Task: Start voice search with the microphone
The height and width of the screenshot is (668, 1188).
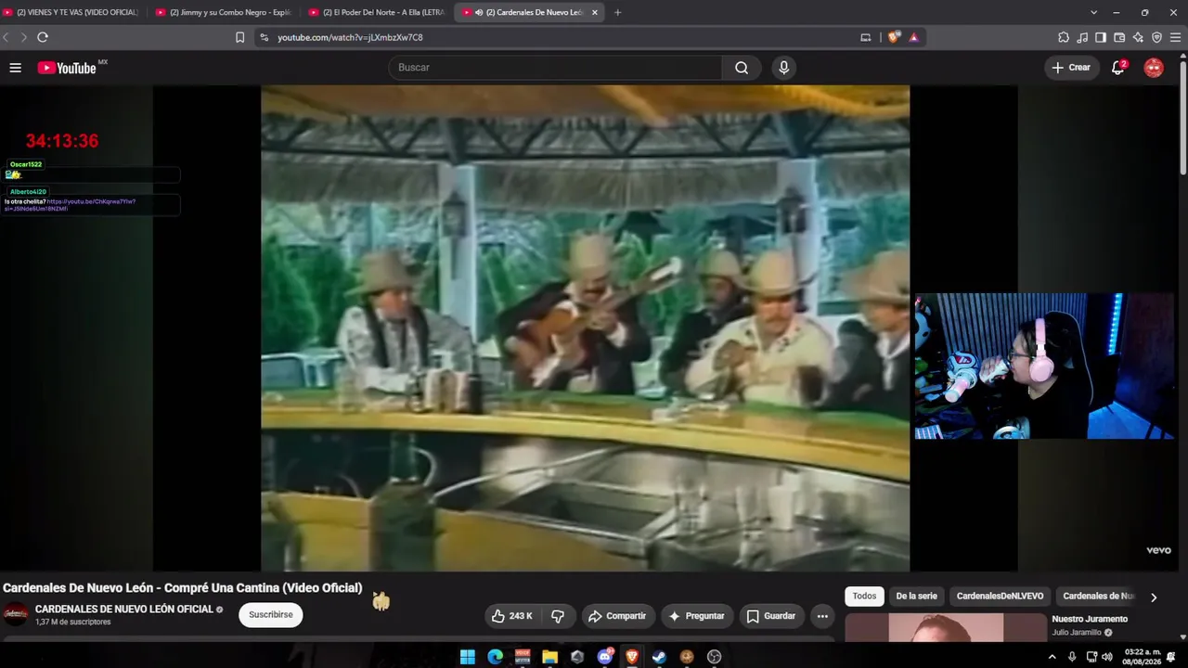Action: coord(784,68)
